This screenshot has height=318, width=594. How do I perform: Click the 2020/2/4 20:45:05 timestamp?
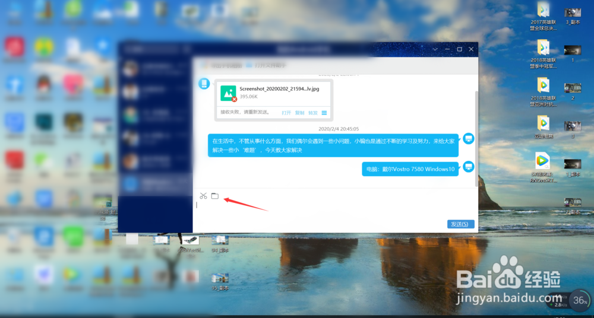click(x=339, y=129)
